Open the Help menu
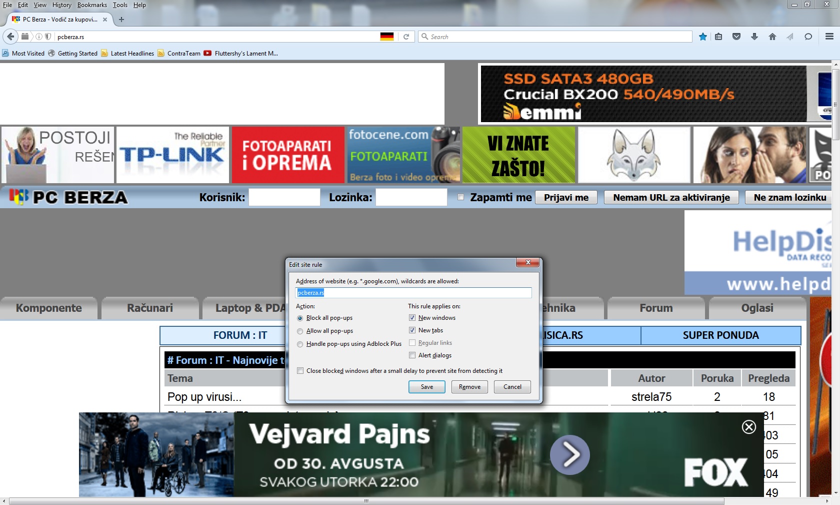The height and width of the screenshot is (505, 840). click(139, 5)
